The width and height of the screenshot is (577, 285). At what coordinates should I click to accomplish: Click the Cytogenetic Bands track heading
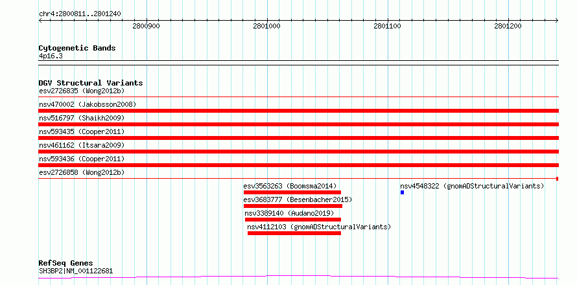click(x=77, y=48)
